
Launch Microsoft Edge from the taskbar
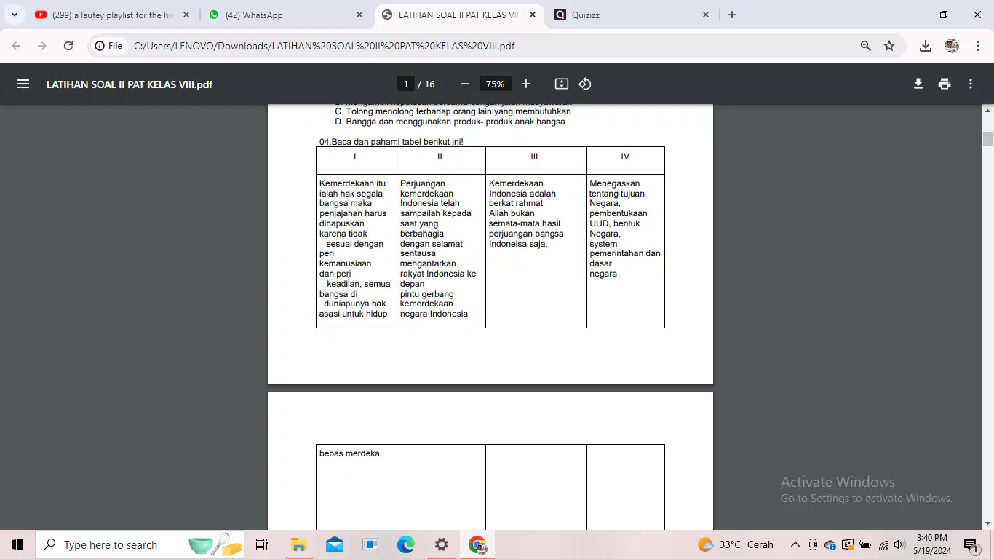pos(405,544)
